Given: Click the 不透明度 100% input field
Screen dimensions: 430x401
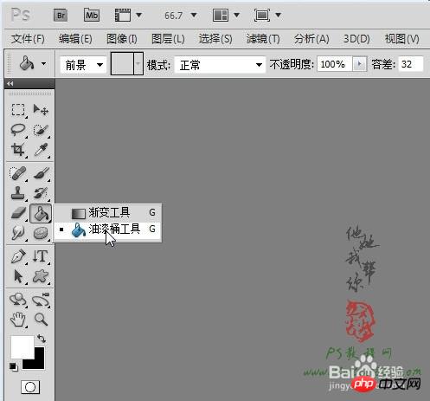Looking at the screenshot, I should (x=335, y=64).
